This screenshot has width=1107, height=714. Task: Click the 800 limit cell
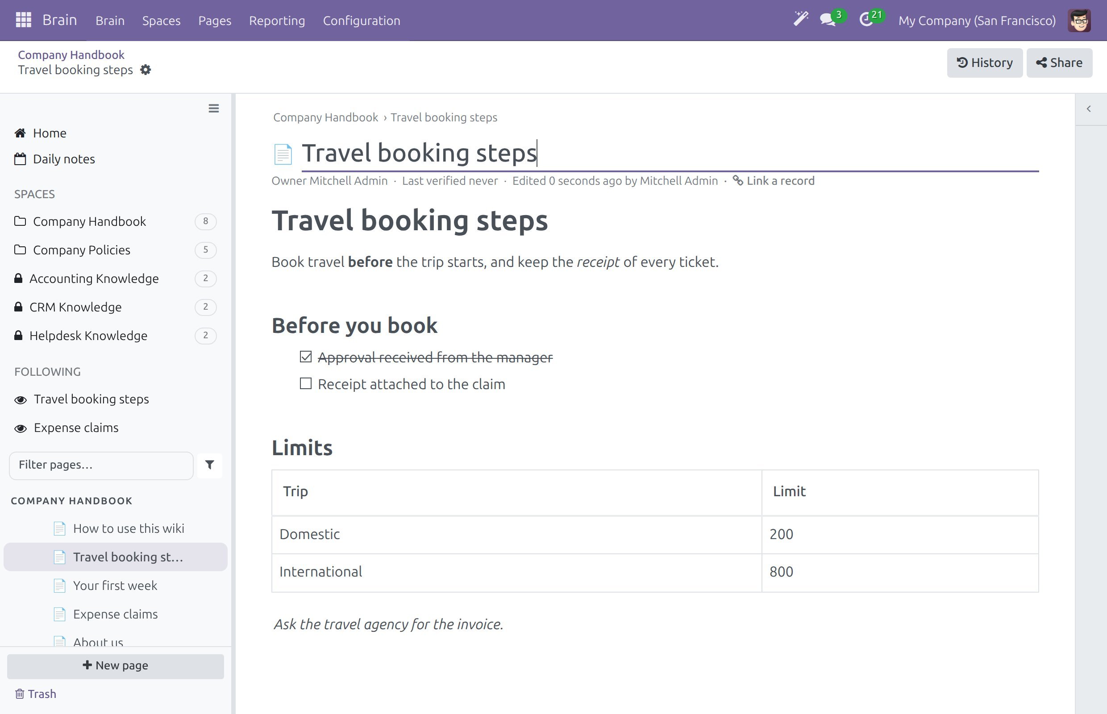(x=900, y=573)
